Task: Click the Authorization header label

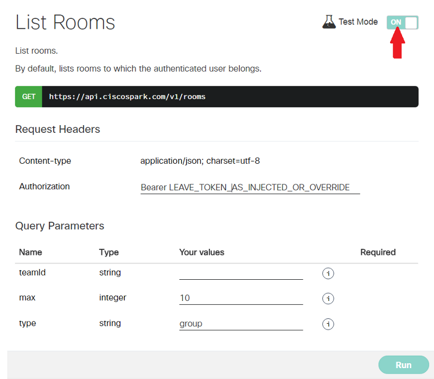Action: pyautogui.click(x=44, y=187)
